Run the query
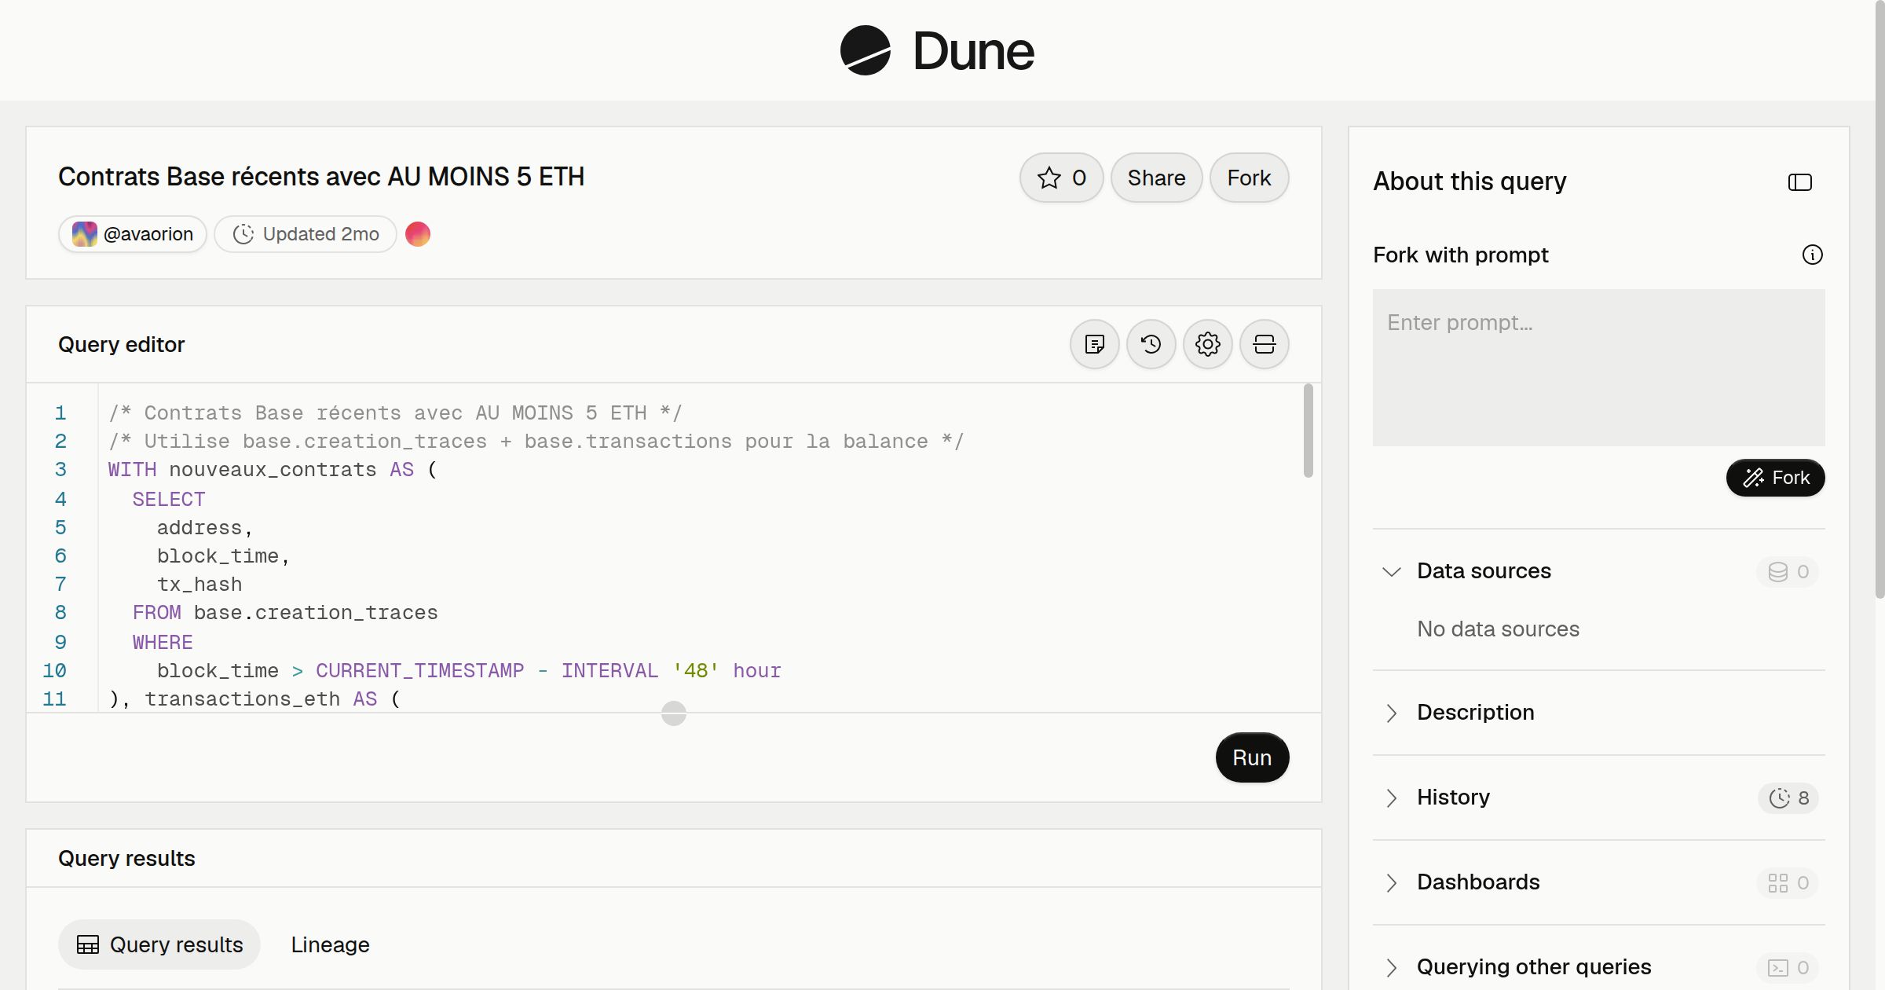Screen dimensions: 1885x990 pos(1252,757)
